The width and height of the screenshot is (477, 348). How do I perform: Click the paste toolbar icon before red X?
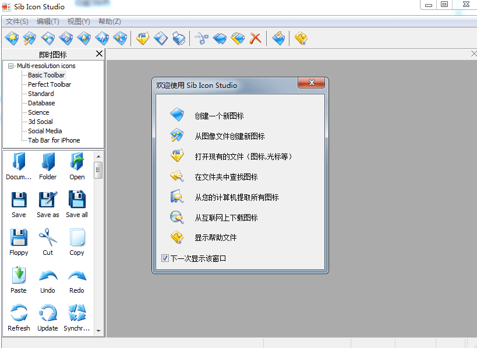(238, 38)
